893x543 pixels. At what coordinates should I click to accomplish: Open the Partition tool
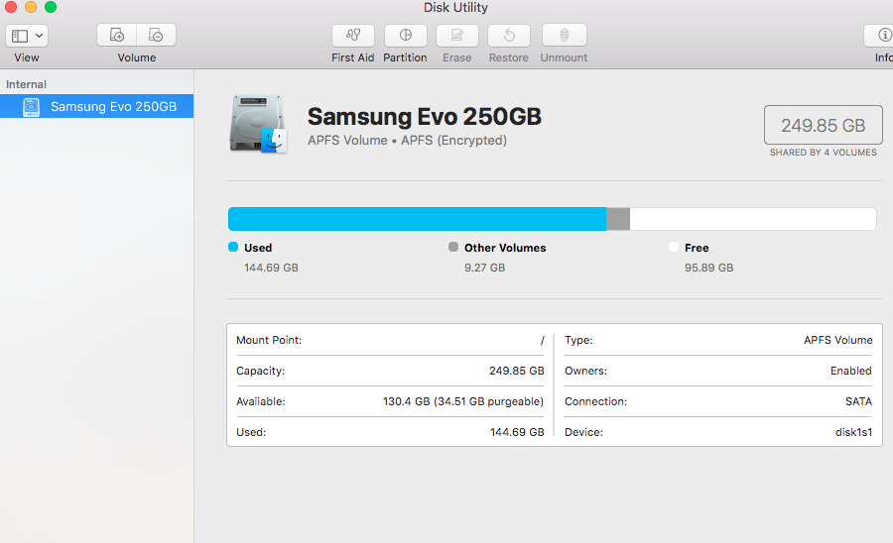[x=406, y=36]
